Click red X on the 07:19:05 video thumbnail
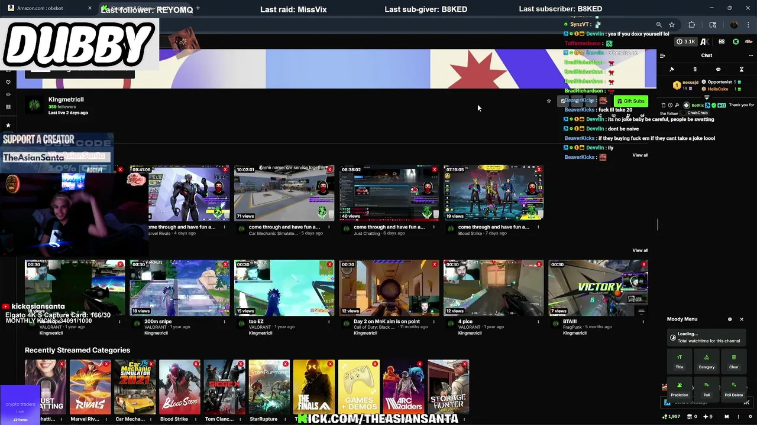 [x=539, y=169]
